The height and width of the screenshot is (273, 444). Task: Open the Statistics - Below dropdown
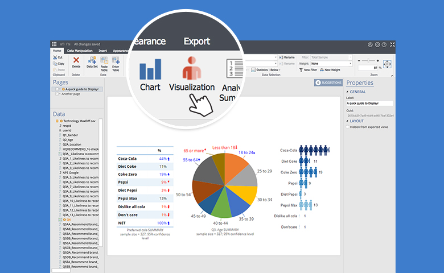(266, 70)
